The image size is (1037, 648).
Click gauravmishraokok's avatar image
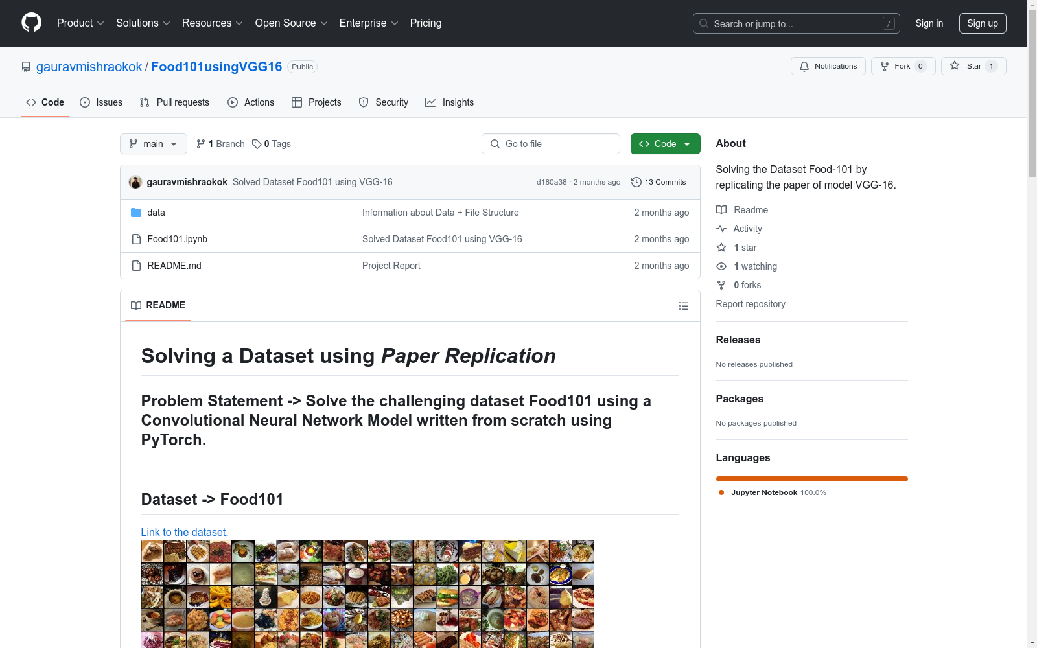135,182
